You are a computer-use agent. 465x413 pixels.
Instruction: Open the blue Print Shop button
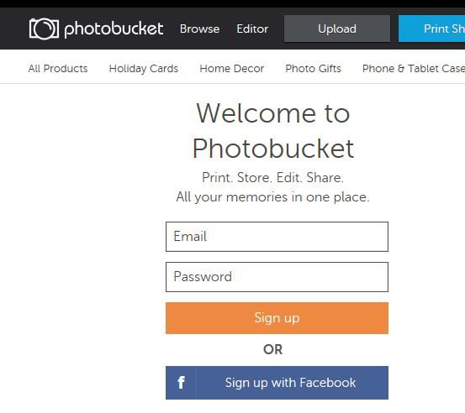[432, 29]
